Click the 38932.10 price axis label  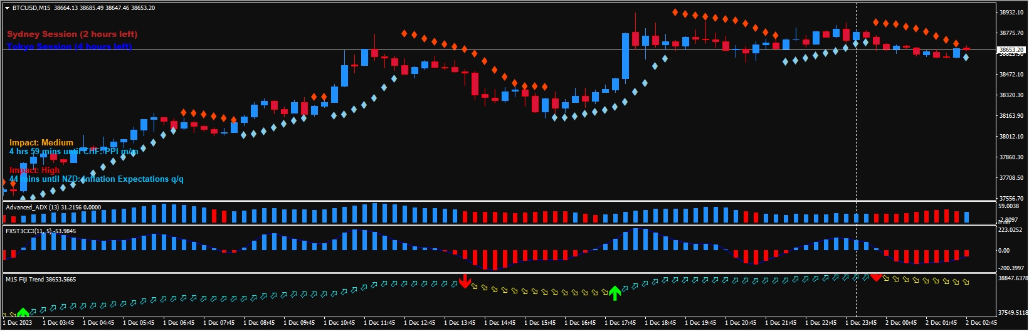click(1011, 13)
